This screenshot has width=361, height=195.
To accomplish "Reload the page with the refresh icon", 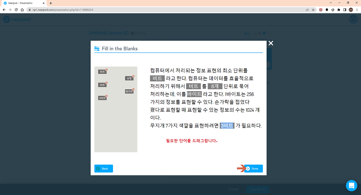I will (16, 9).
